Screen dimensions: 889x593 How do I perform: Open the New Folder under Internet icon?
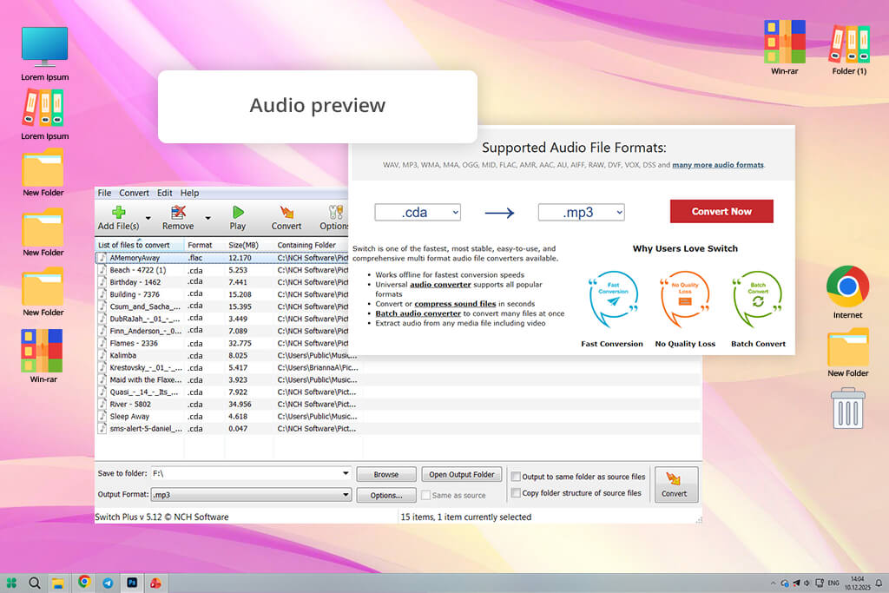tap(847, 353)
